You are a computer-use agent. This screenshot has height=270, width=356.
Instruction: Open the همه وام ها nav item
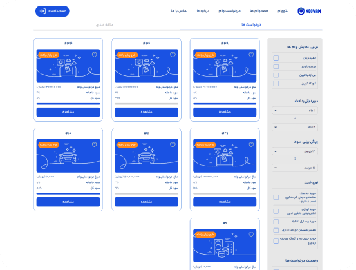[x=259, y=11]
